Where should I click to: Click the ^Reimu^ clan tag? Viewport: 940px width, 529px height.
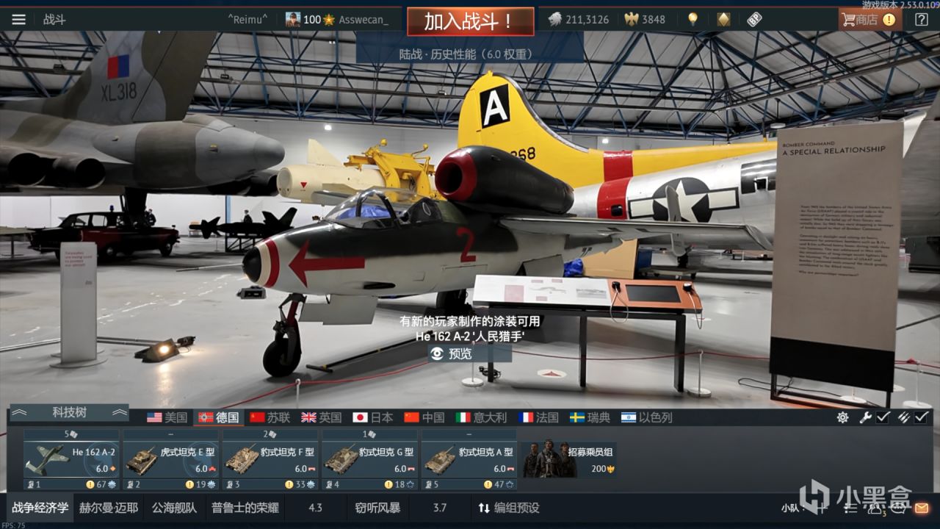(x=247, y=20)
